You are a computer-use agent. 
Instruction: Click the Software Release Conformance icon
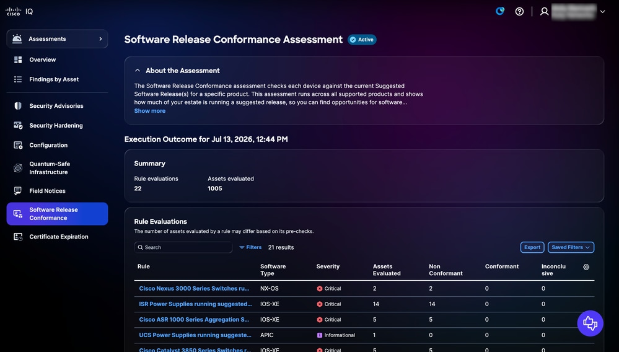pos(18,214)
